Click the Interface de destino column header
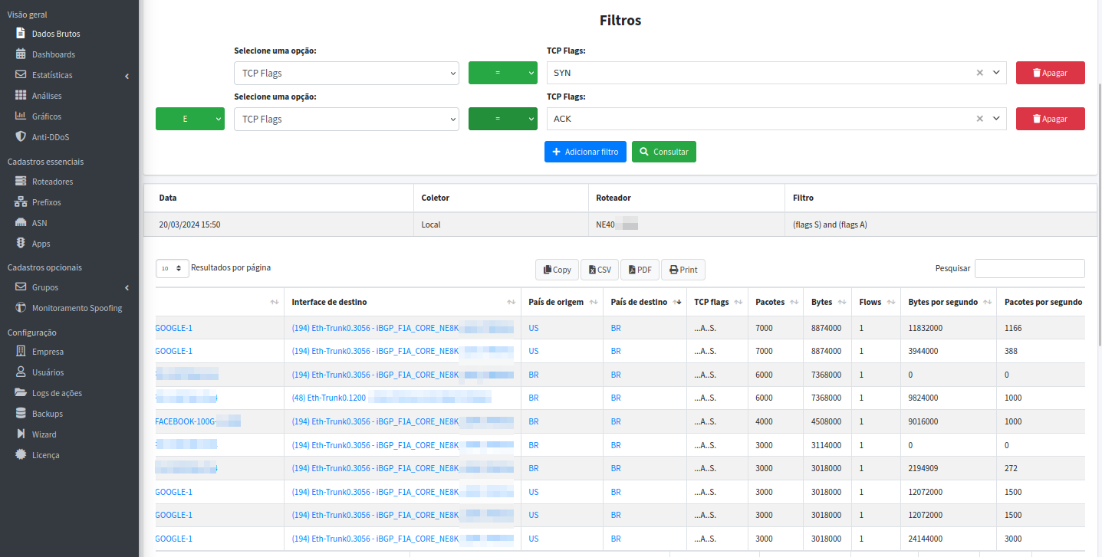 pos(403,302)
